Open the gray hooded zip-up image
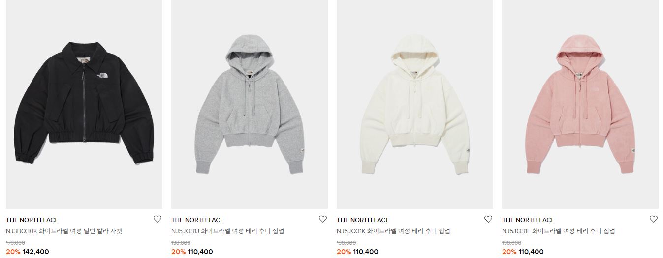 [250, 104]
